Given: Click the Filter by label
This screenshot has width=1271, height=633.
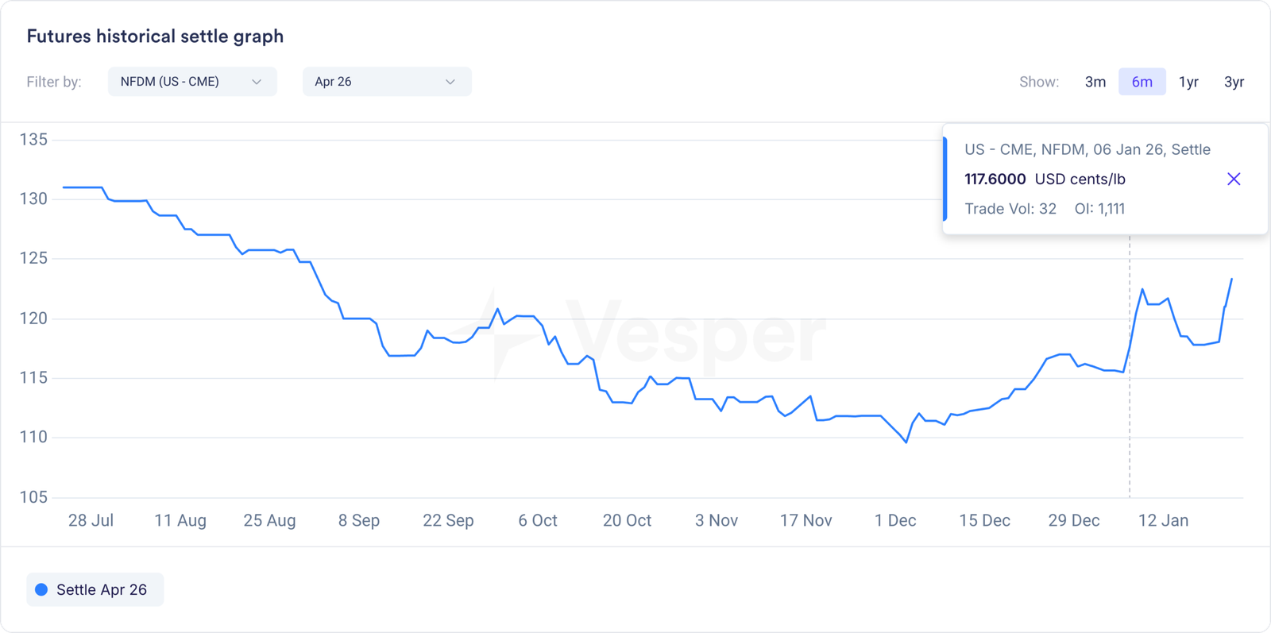Looking at the screenshot, I should tap(54, 82).
